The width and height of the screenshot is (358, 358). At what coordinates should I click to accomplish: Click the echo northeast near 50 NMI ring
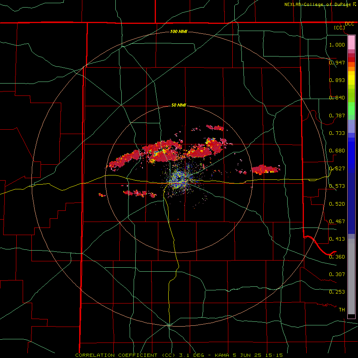(x=215, y=128)
